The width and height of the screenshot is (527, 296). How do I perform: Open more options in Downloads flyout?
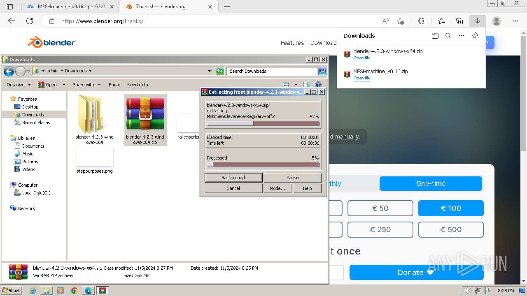(462, 36)
